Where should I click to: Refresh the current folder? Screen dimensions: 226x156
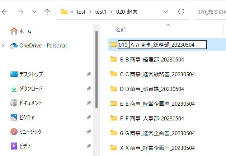[x=181, y=12]
